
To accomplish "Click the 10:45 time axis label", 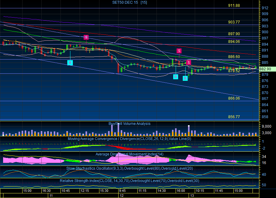I will point(66,191).
